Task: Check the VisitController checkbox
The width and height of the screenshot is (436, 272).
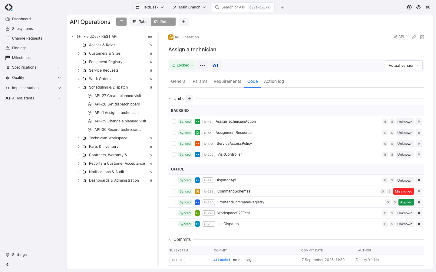Action: [x=174, y=154]
